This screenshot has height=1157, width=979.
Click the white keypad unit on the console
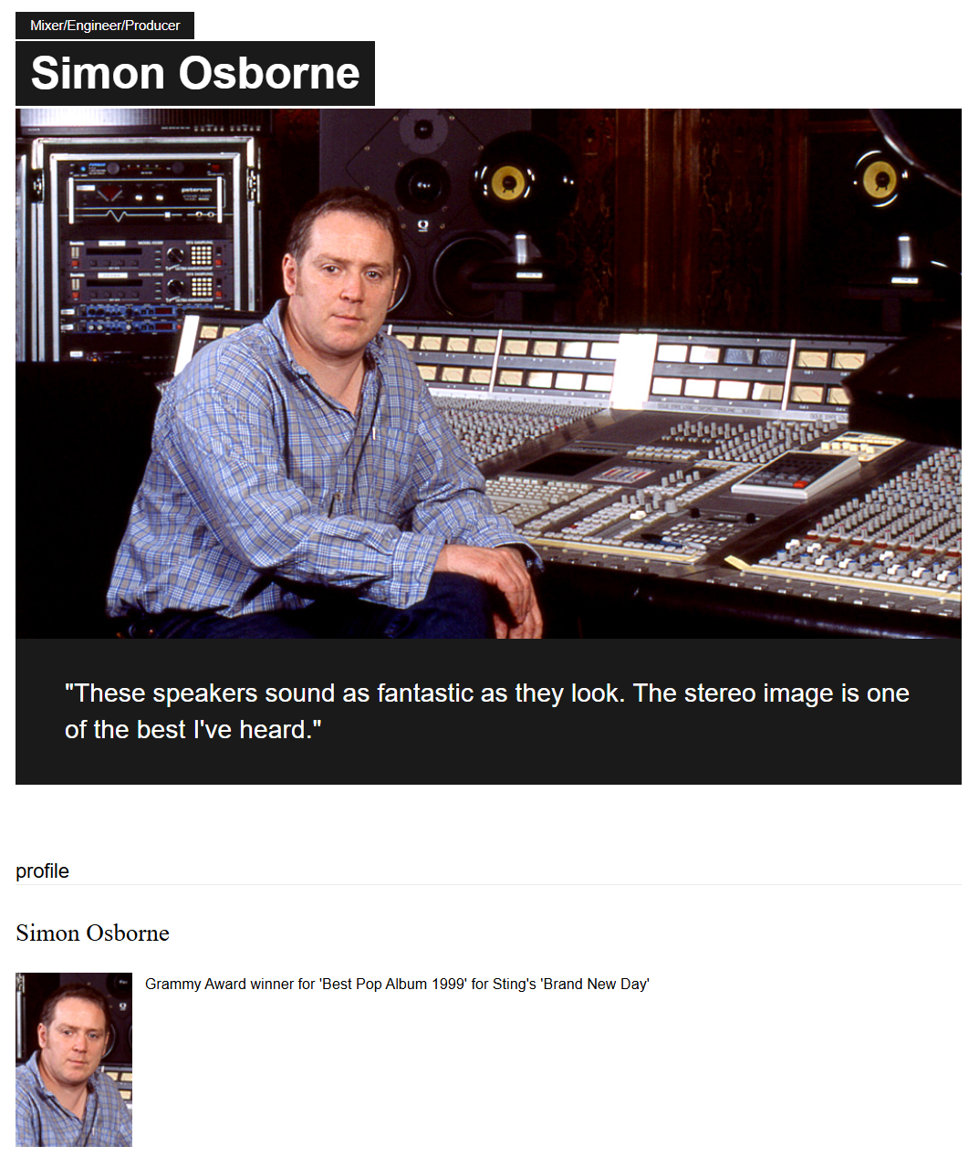pos(792,474)
